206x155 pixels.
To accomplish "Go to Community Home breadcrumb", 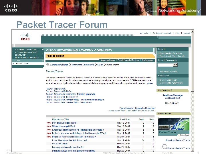I will coord(59,65).
